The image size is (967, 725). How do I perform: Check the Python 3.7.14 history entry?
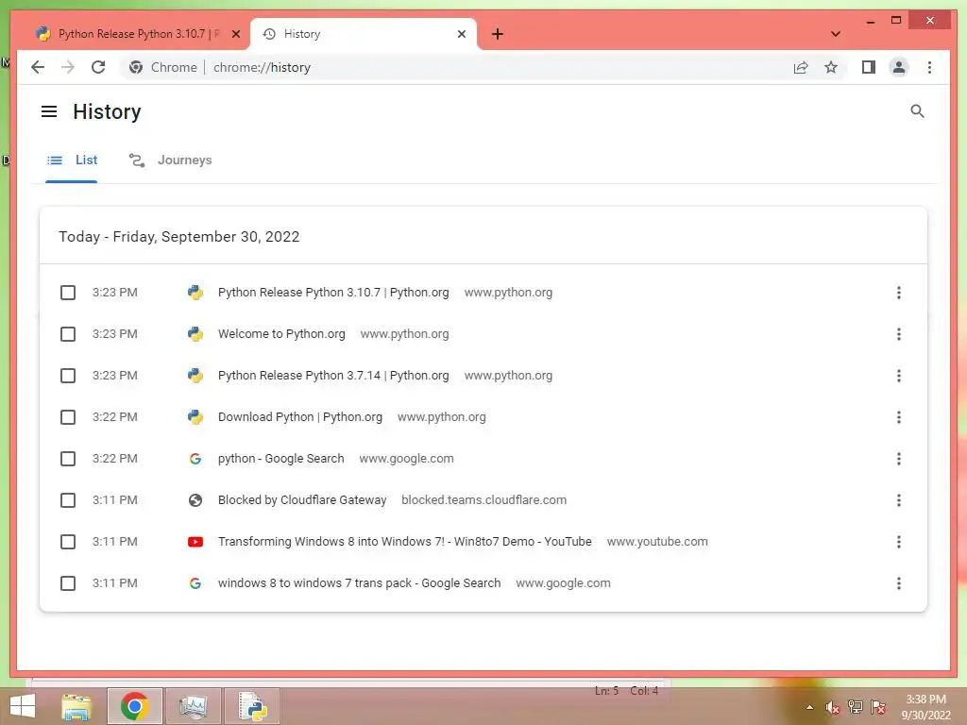point(68,376)
